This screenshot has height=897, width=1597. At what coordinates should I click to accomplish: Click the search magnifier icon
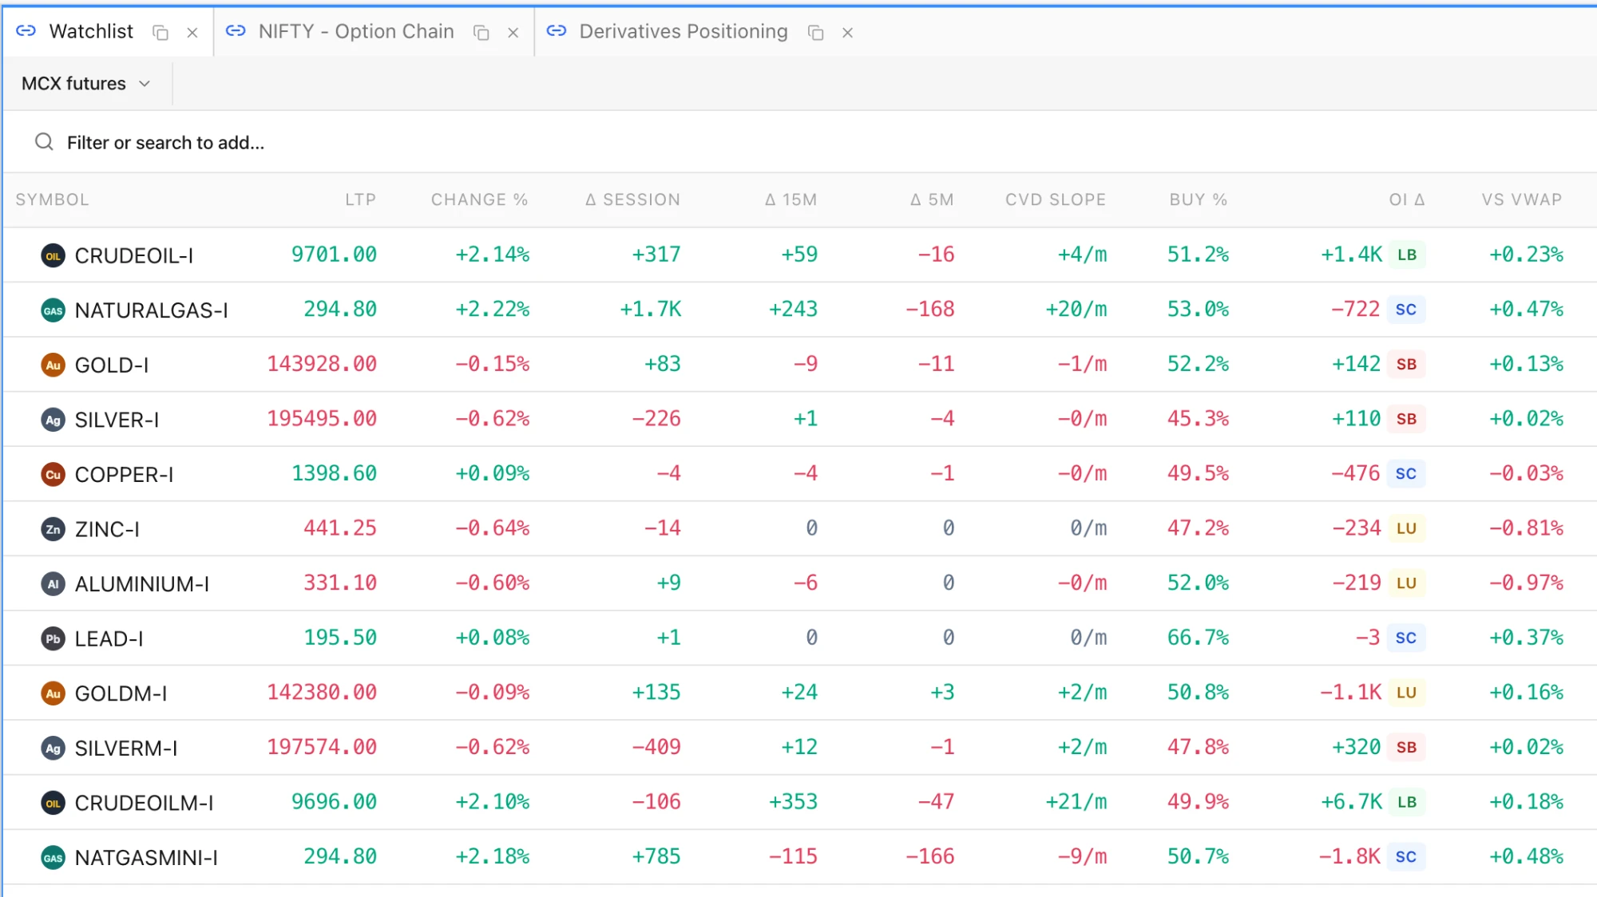(x=44, y=142)
